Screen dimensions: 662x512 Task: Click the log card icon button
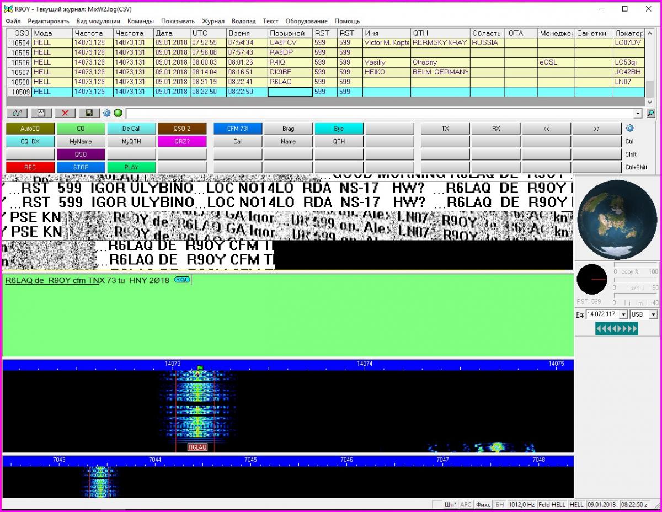coord(41,113)
